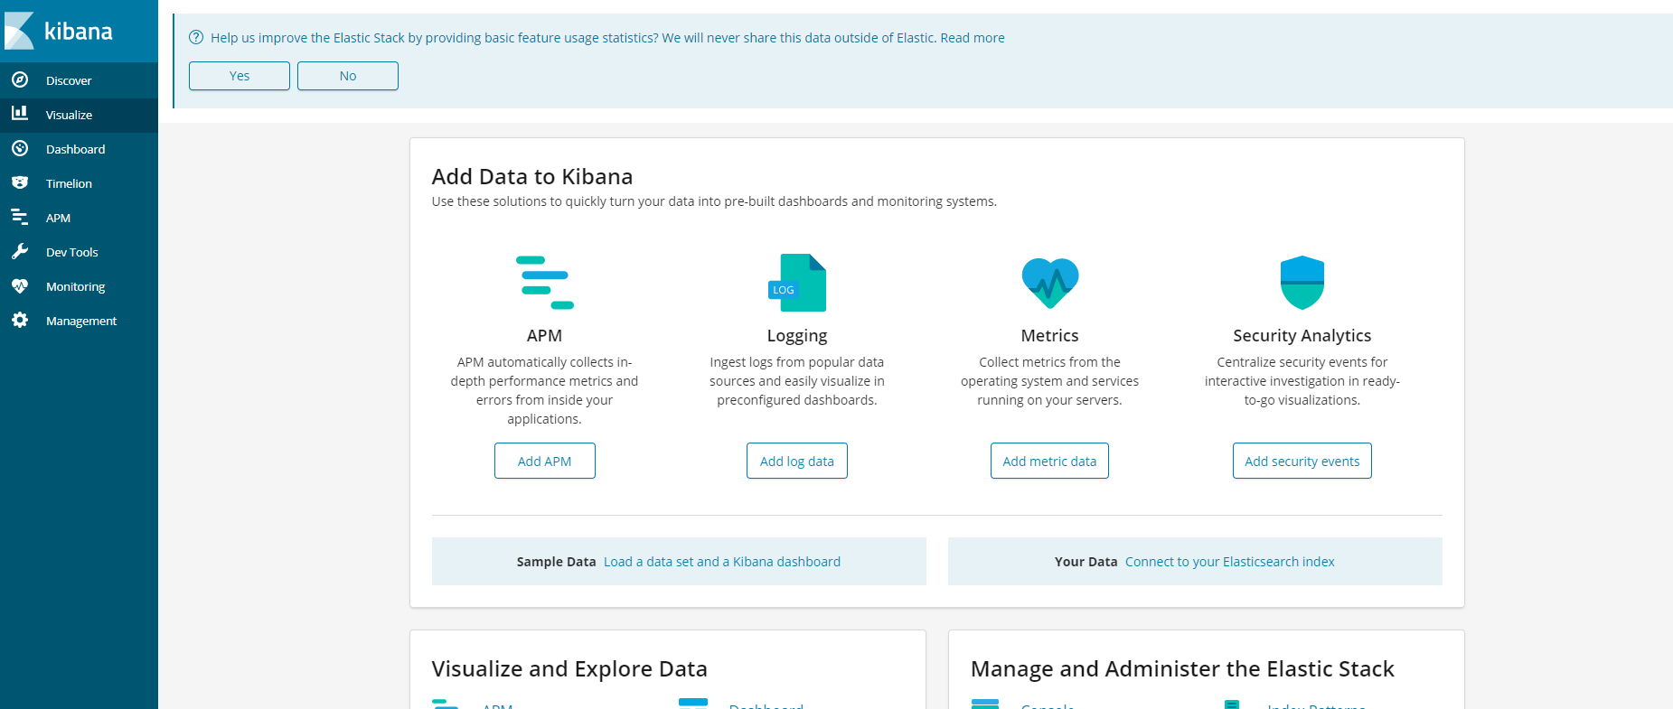Image resolution: width=1673 pixels, height=709 pixels.
Task: Accept usage statistics with the Yes button
Action: [x=240, y=76]
